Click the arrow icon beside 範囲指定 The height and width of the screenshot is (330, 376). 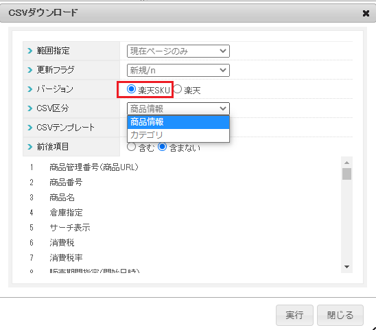pos(30,51)
